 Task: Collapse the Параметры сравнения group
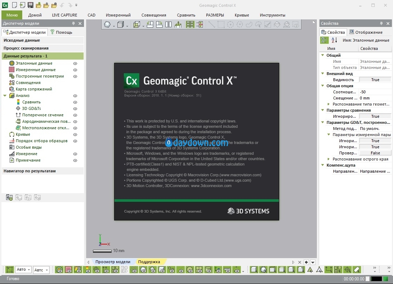point(323,110)
